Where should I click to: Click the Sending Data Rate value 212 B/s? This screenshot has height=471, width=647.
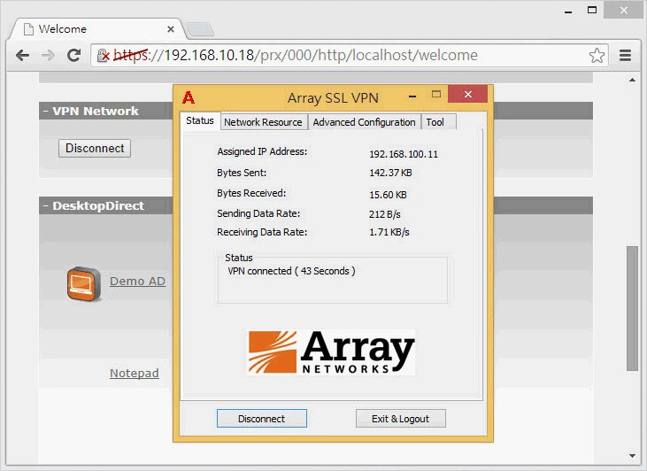pyautogui.click(x=384, y=214)
